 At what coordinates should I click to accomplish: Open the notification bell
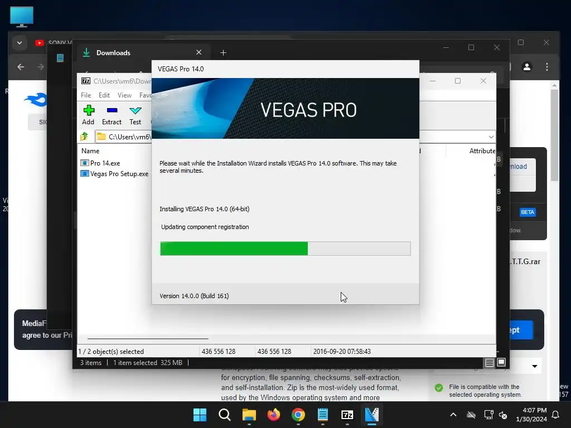pyautogui.click(x=556, y=415)
